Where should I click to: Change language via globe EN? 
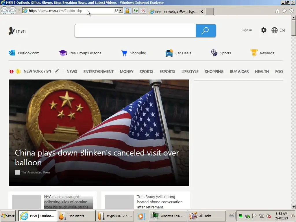pyautogui.click(x=278, y=30)
